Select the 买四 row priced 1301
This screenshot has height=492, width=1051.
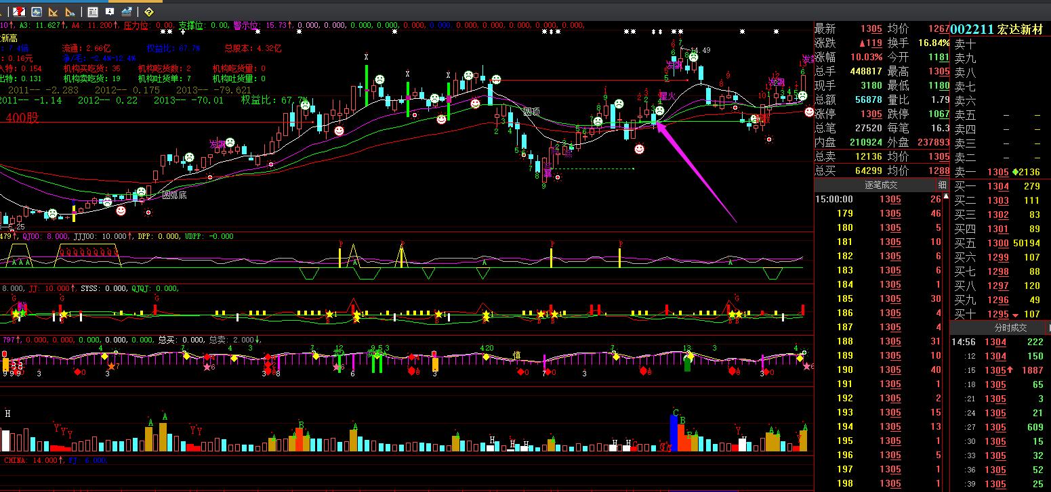pyautogui.click(x=1000, y=229)
